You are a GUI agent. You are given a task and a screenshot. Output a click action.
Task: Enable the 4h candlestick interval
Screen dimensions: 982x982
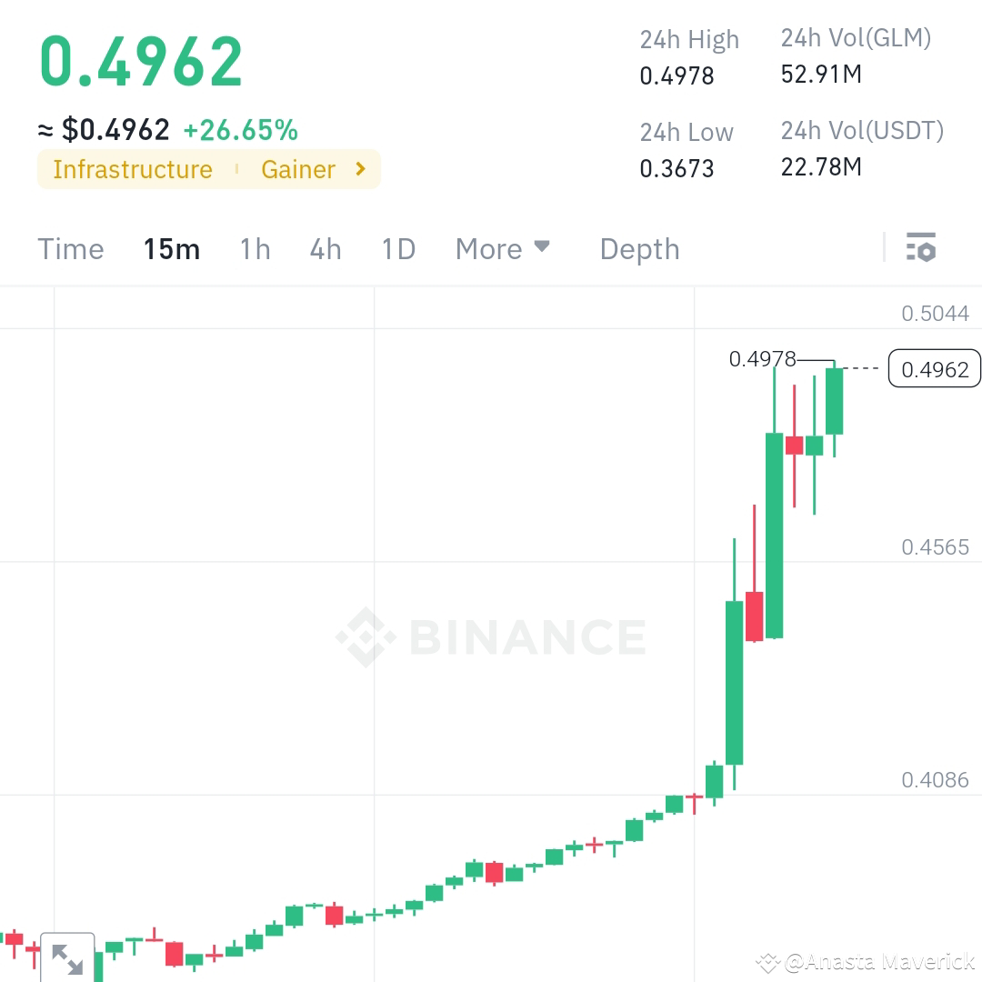coord(325,248)
